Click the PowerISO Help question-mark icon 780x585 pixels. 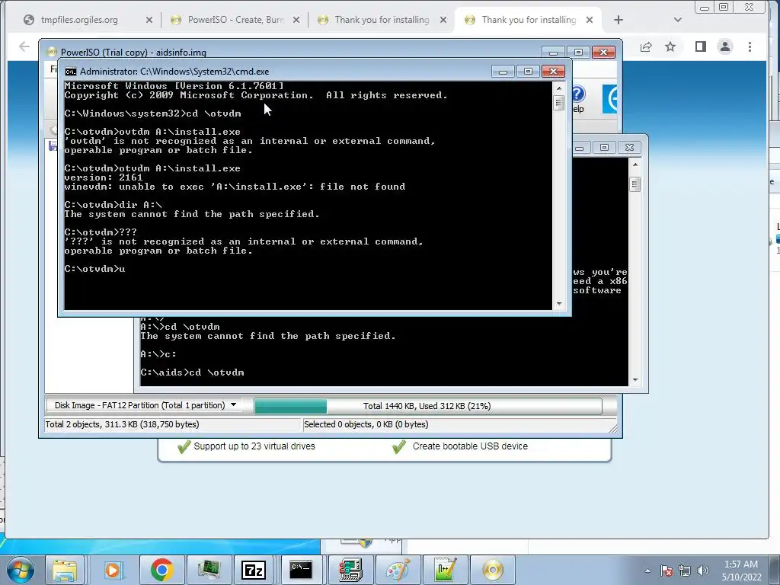pos(577,94)
